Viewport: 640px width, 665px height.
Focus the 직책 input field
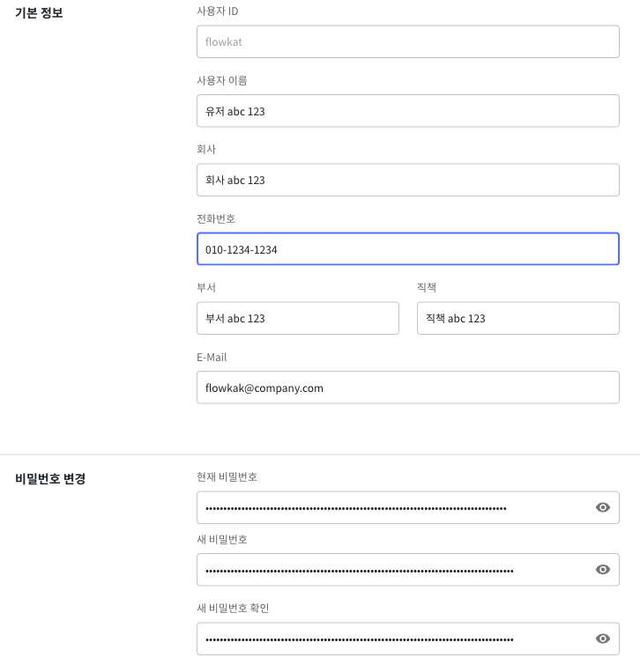point(517,318)
